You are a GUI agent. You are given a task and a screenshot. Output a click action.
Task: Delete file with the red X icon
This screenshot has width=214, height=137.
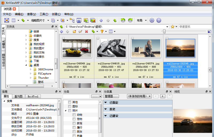coord(86,31)
